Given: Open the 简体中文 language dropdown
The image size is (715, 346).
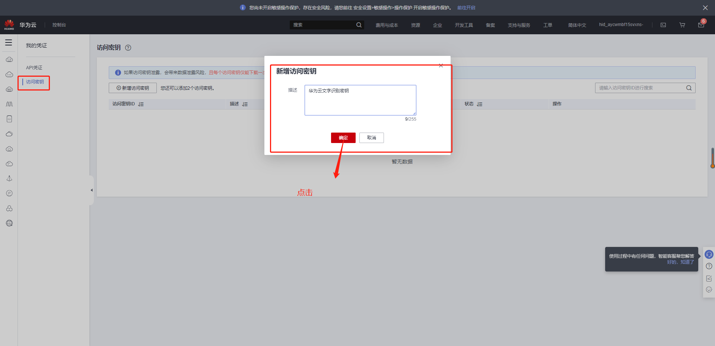Looking at the screenshot, I should (577, 25).
